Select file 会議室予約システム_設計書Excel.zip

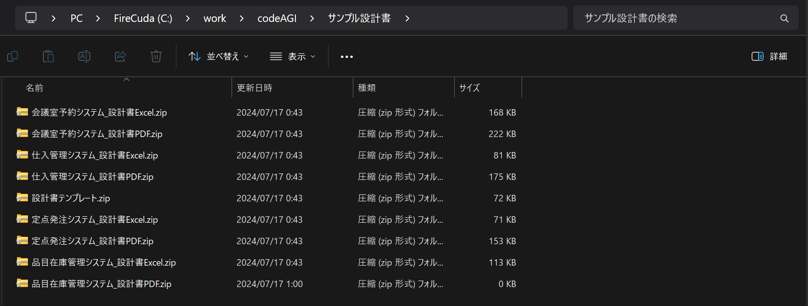tap(99, 113)
